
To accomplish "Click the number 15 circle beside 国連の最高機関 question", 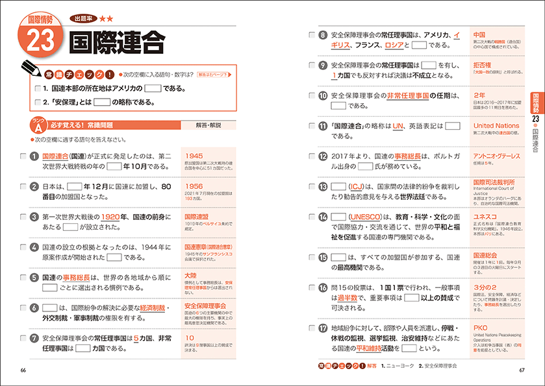I will [x=323, y=257].
